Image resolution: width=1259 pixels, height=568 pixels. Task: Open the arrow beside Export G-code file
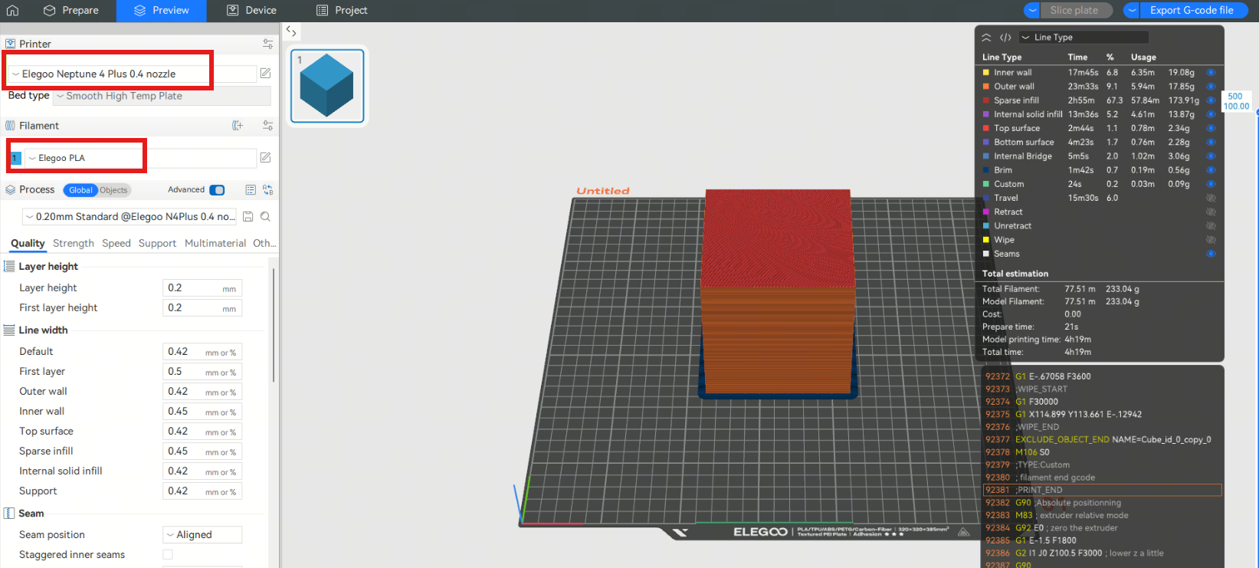pos(1132,10)
